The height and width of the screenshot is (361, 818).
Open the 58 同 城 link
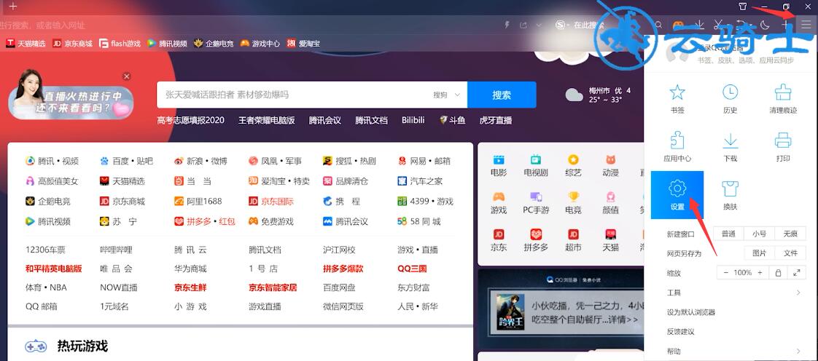[x=419, y=221]
